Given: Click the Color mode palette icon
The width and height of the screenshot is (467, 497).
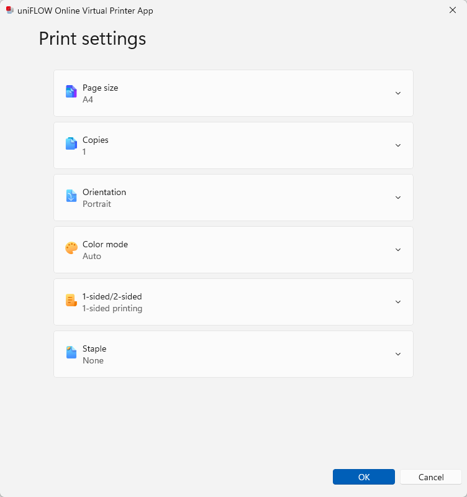Looking at the screenshot, I should click(x=71, y=248).
